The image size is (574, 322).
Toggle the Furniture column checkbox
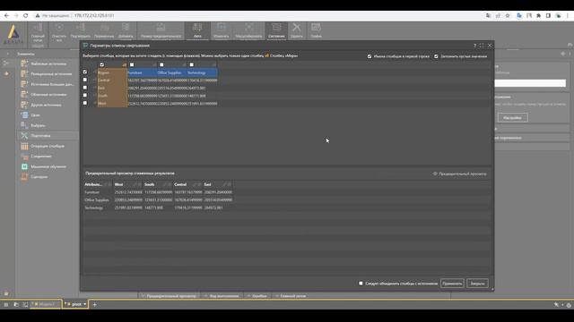point(132,64)
